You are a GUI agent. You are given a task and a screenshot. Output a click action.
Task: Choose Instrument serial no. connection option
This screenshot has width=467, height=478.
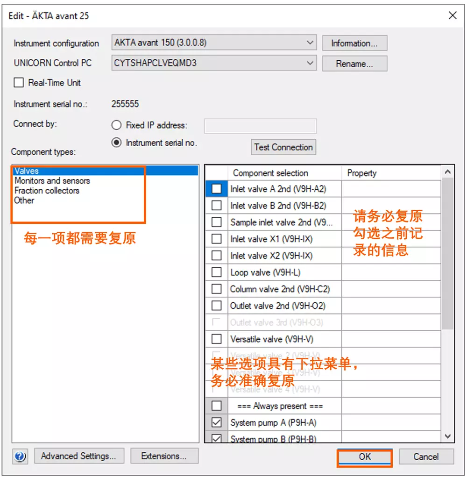(117, 143)
